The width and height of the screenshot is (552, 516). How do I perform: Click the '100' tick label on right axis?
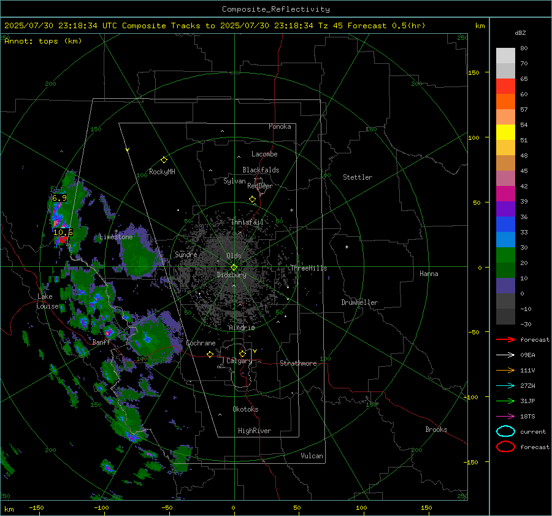[x=473, y=137]
